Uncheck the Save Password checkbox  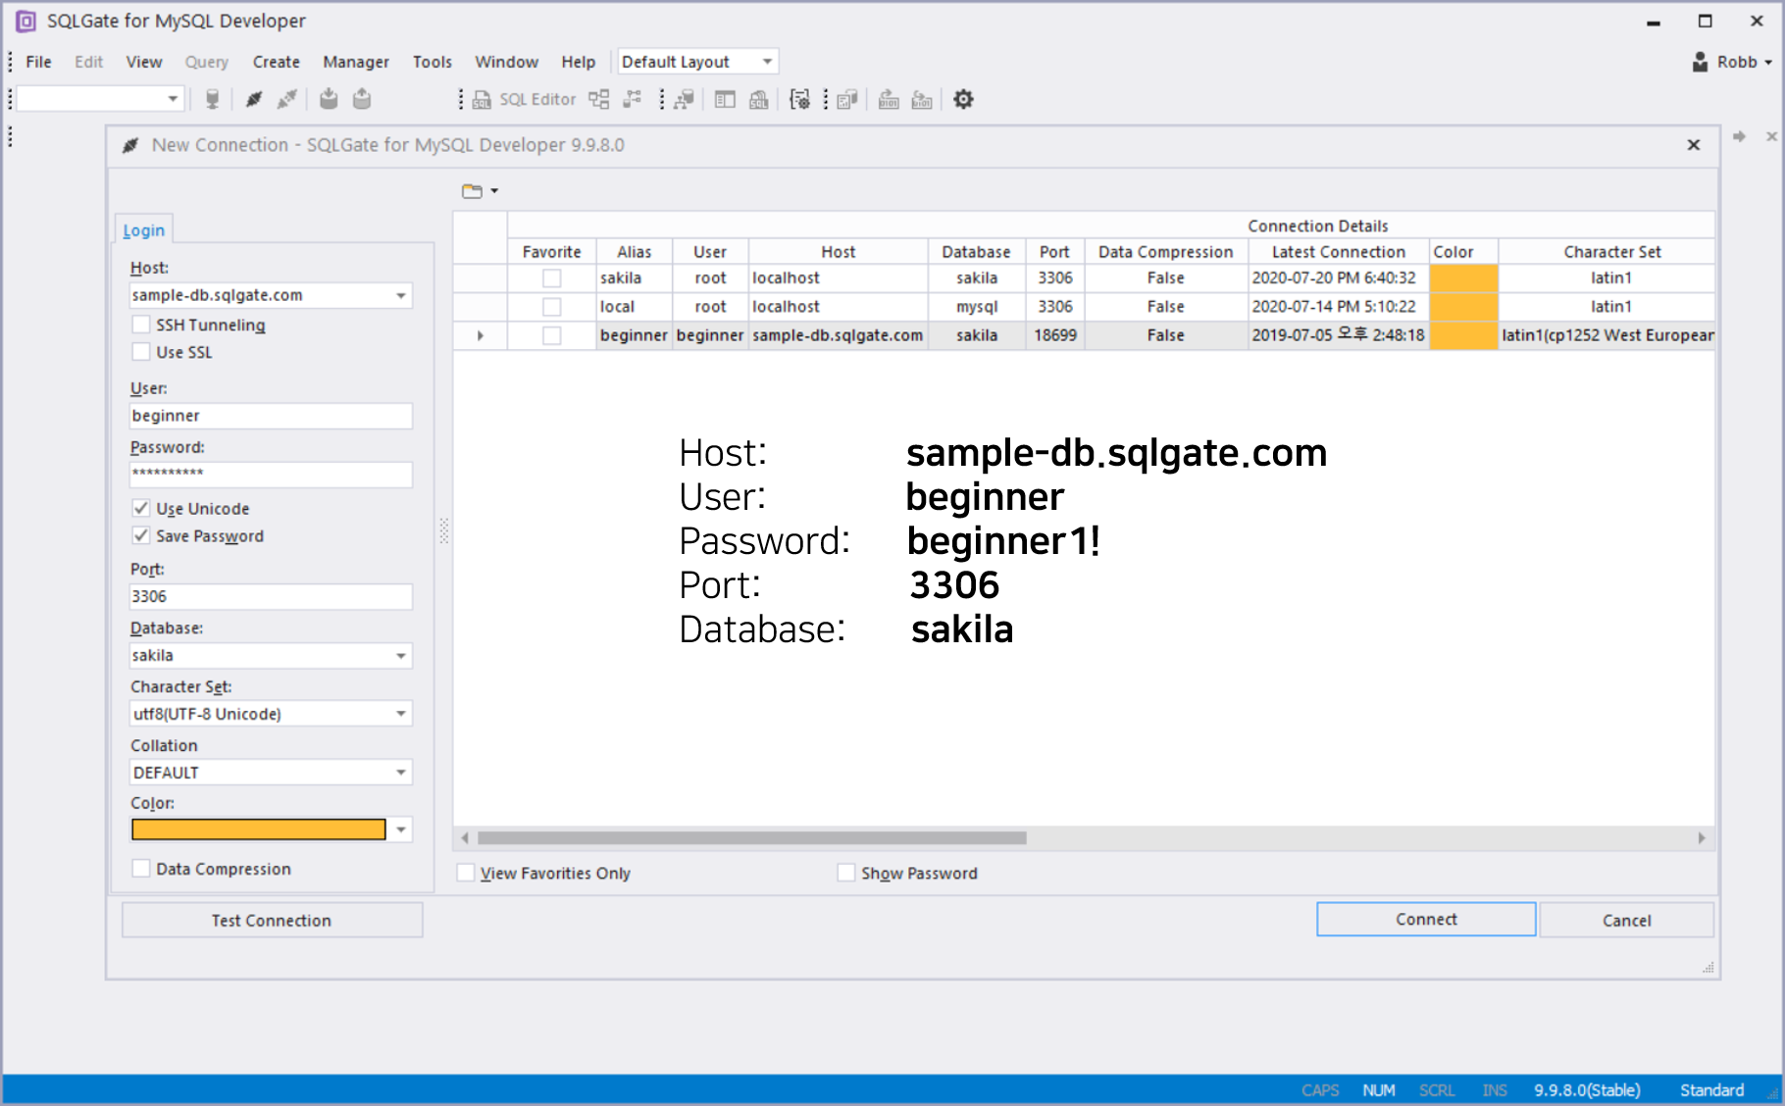pyautogui.click(x=141, y=535)
